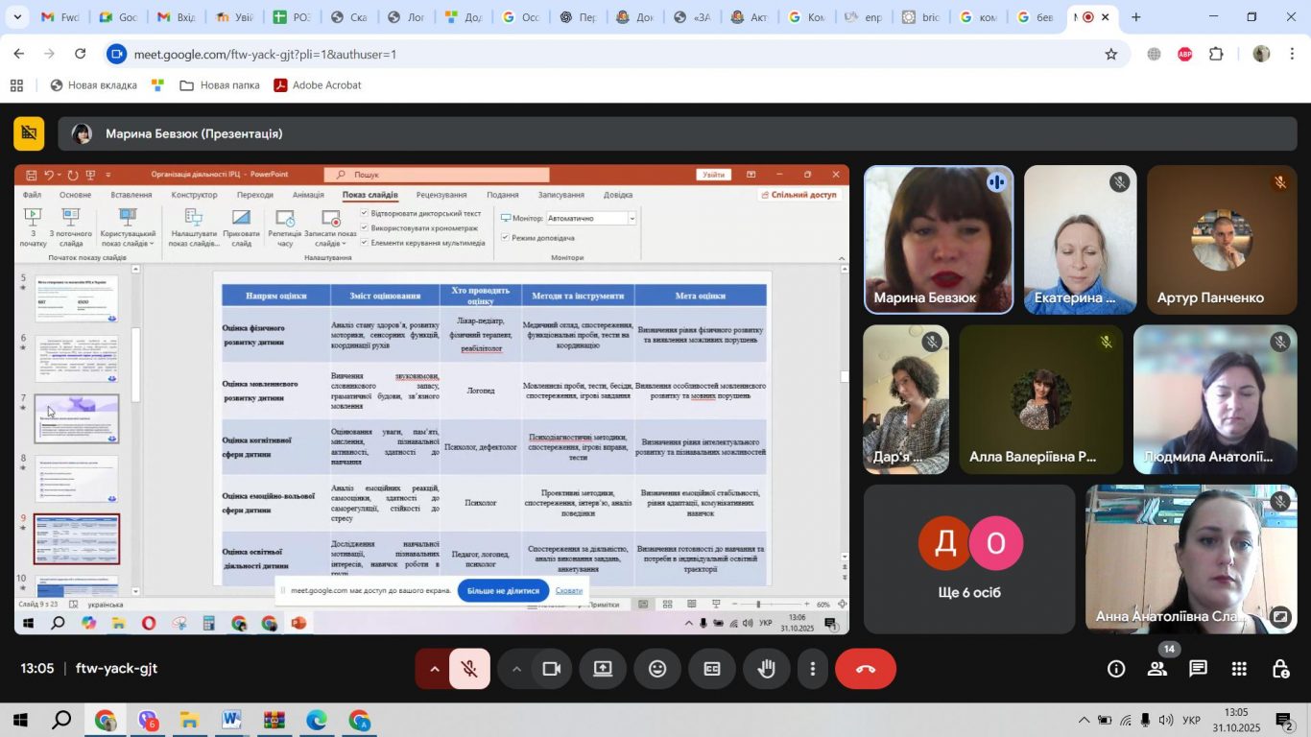1311x737 pixels.
Task: Open the Share screen (present now) control in Meet
Action: pos(603,669)
